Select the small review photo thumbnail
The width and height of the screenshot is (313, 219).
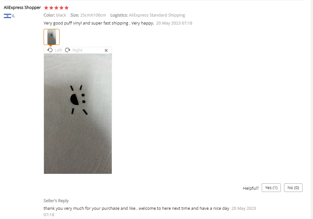(52, 37)
